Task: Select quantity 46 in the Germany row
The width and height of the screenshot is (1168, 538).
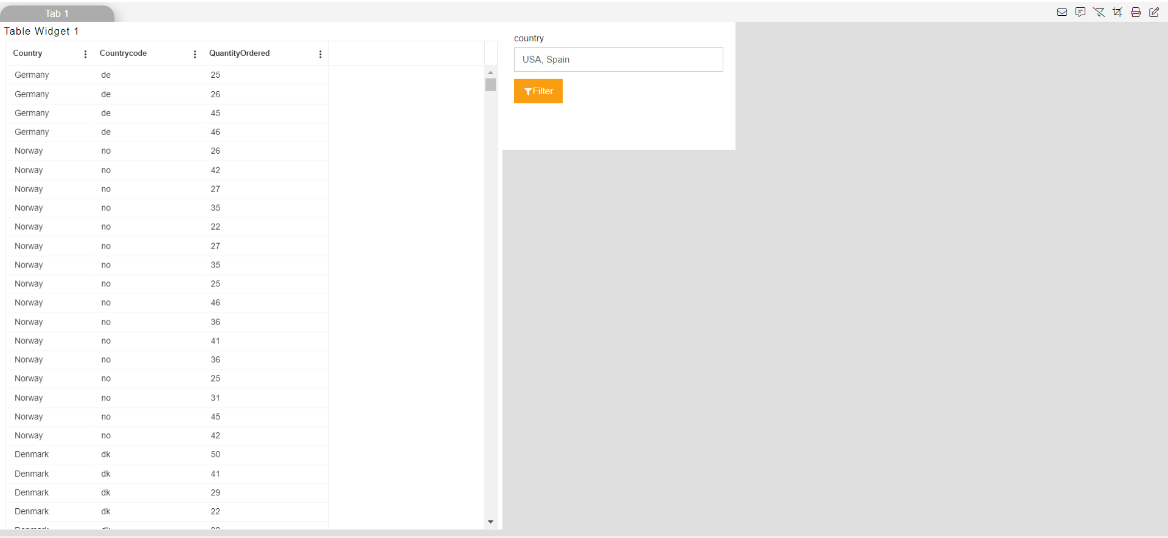Action: pyautogui.click(x=215, y=132)
